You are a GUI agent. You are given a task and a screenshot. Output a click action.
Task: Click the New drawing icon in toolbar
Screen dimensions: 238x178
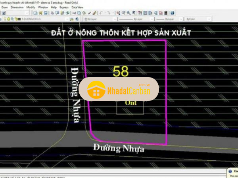[35, 13]
